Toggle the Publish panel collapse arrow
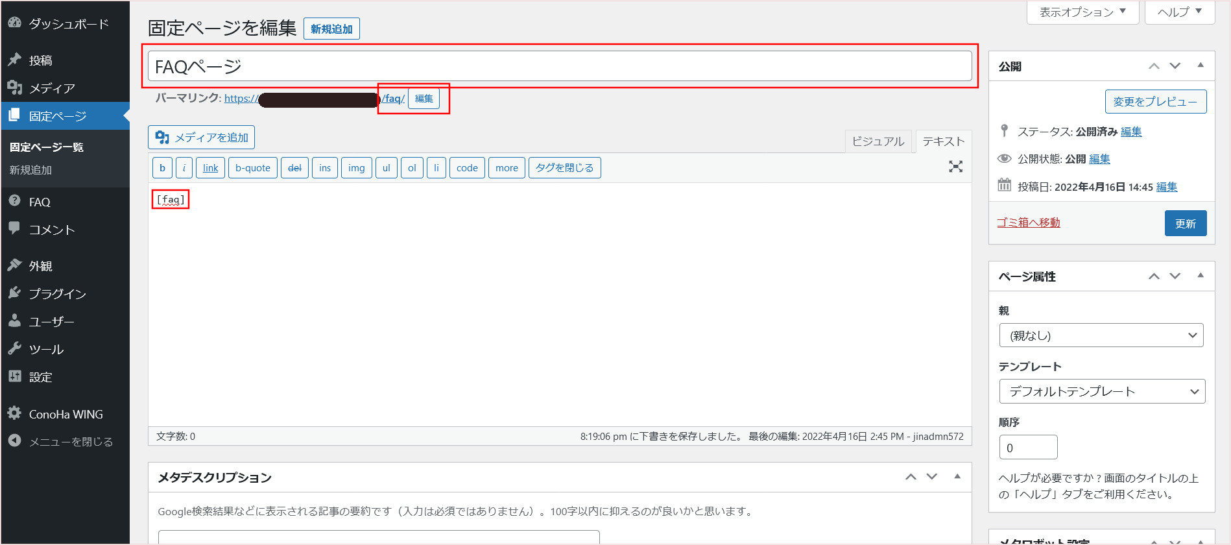 coord(1201,66)
